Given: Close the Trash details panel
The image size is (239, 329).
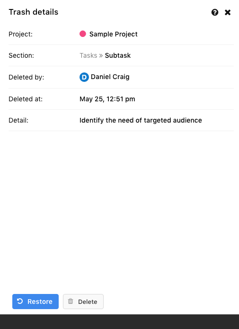Looking at the screenshot, I should coord(228,12).
